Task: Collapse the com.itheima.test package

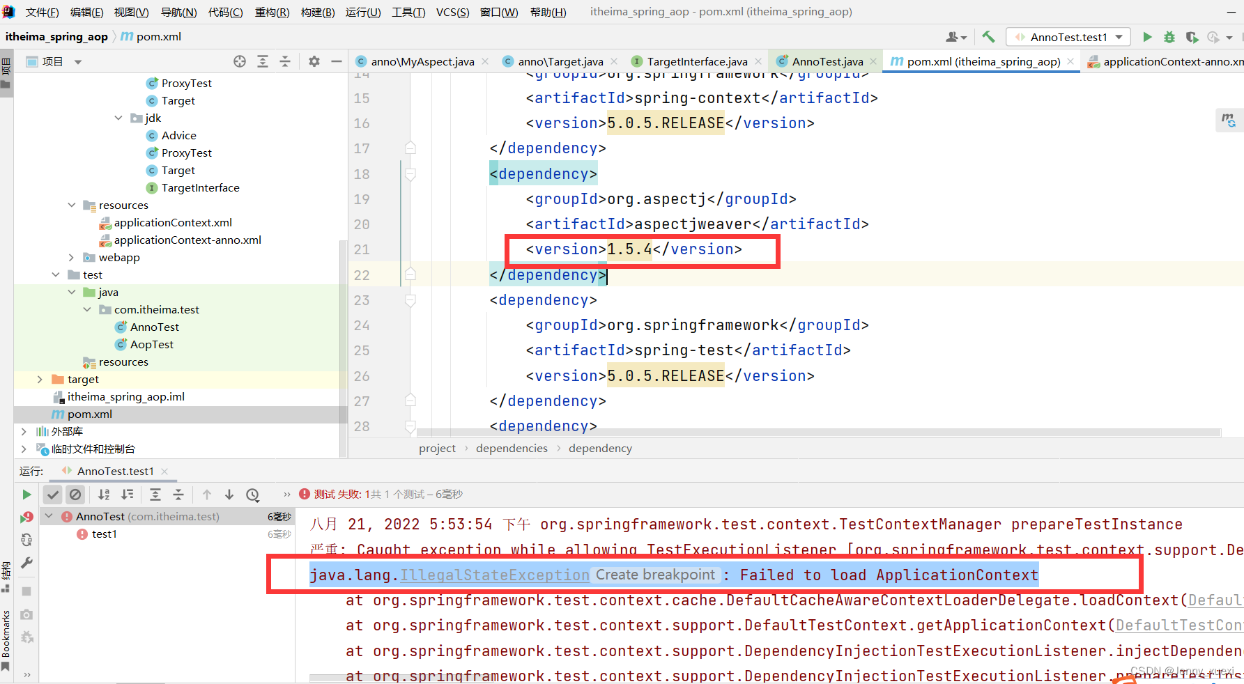Action: click(x=86, y=309)
